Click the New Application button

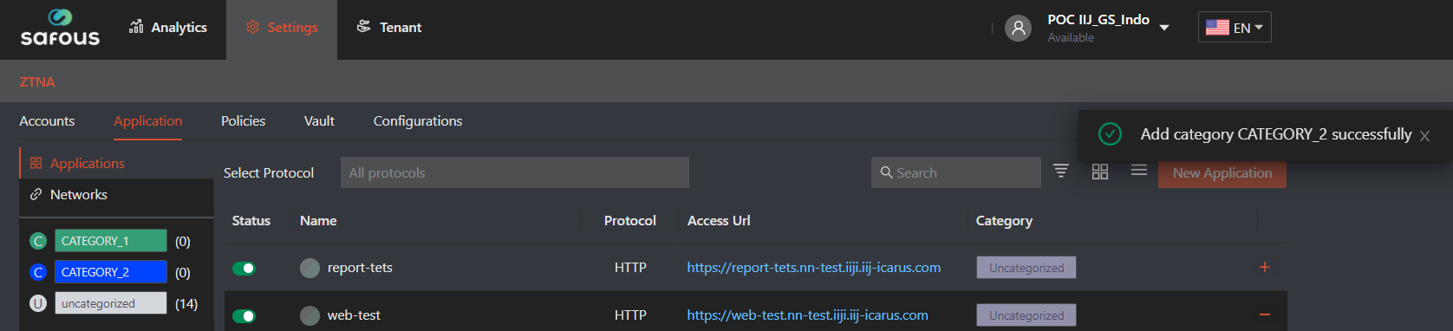tap(1222, 172)
